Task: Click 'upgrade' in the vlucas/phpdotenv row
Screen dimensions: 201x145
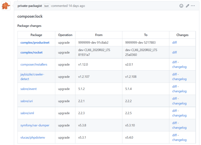Action: 64,138
